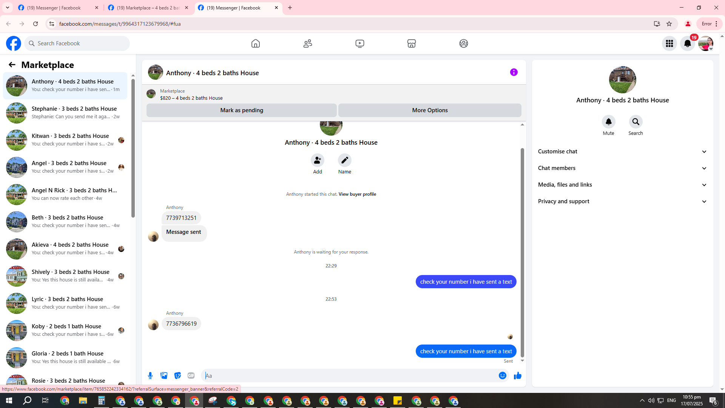
Task: Open the $820 – 4 beds 2 baths House listing
Action: click(x=191, y=98)
